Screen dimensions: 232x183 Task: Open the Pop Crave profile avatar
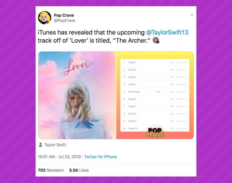pos(45,18)
